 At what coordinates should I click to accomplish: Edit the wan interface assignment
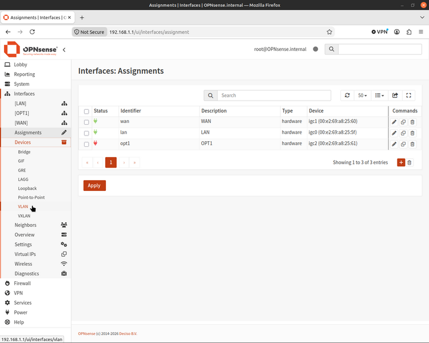pos(394,122)
